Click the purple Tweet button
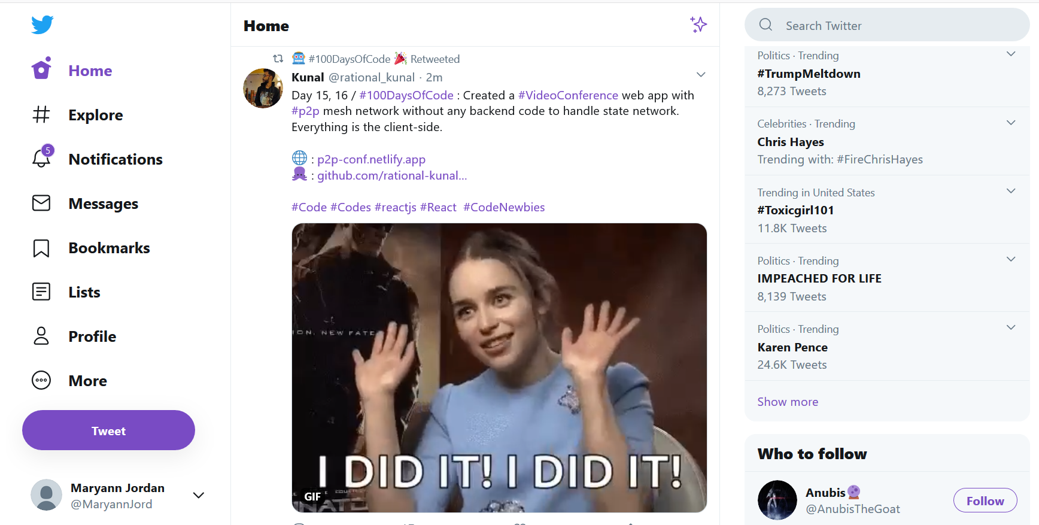 (108, 430)
